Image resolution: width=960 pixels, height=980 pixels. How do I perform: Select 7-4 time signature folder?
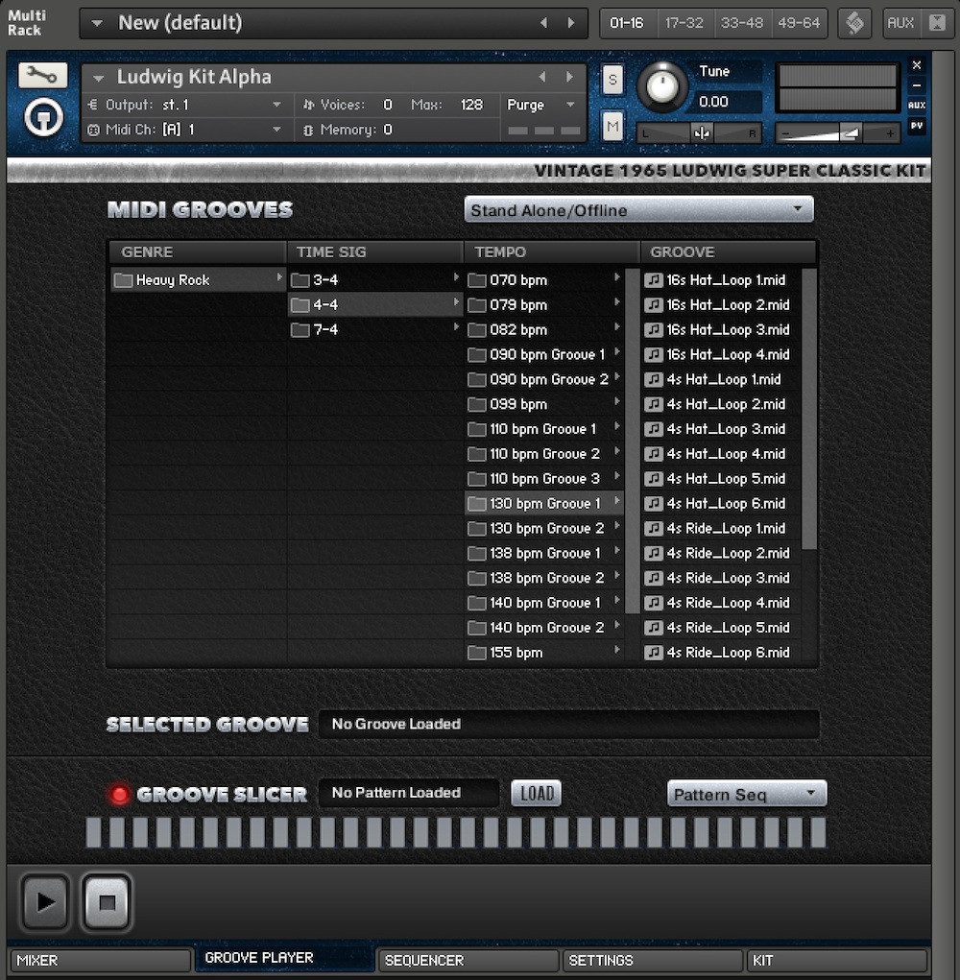pos(375,329)
